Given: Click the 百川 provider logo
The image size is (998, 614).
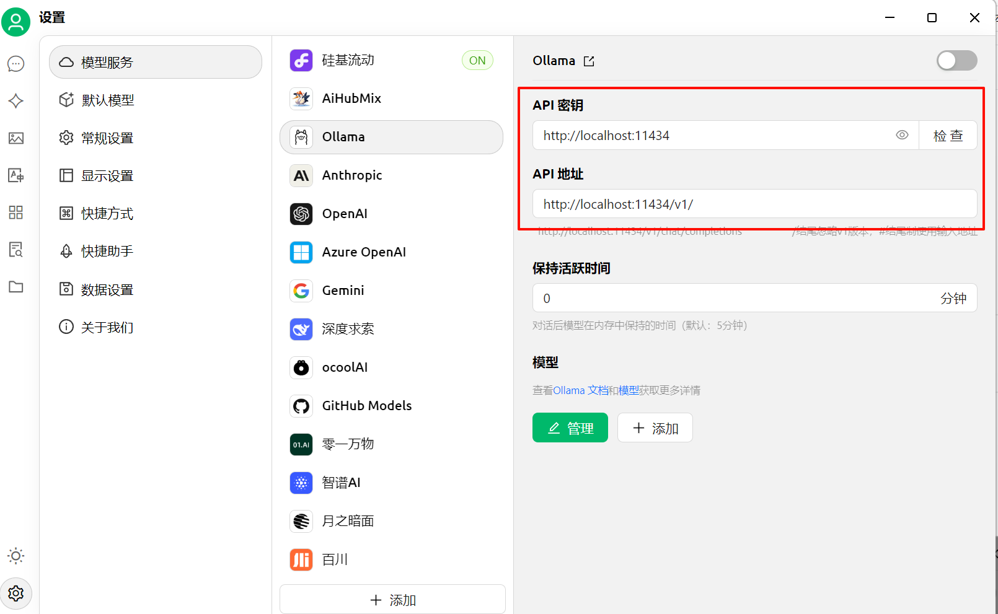Looking at the screenshot, I should (301, 560).
